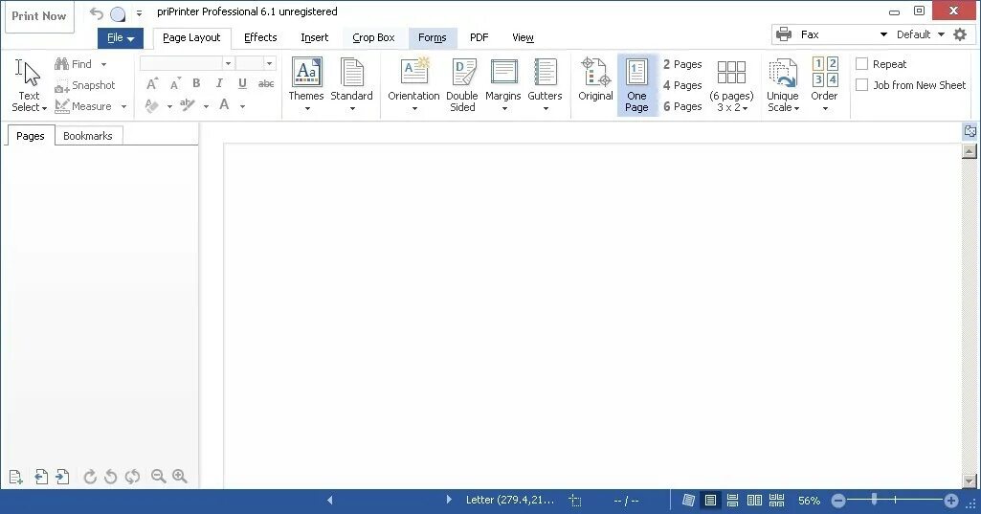Open the page Order options
Screen dimensions: 981x514
(824, 85)
